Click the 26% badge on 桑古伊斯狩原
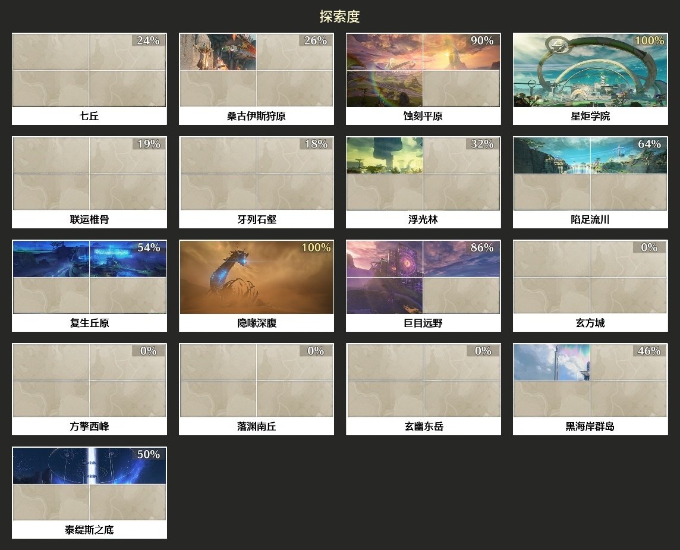This screenshot has height=550, width=680. pyautogui.click(x=315, y=40)
